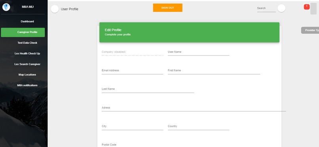Image resolution: width=319 pixels, height=147 pixels.
Task: Focus the User Name field
Action: coord(198,52)
